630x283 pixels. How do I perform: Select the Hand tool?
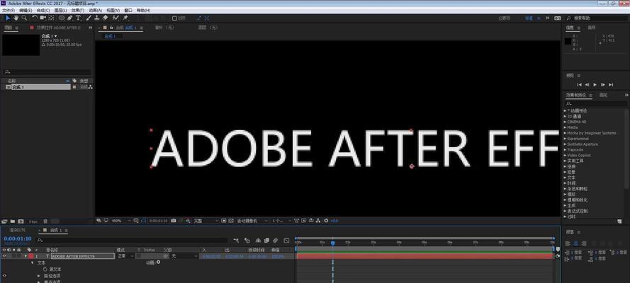pyautogui.click(x=16, y=18)
